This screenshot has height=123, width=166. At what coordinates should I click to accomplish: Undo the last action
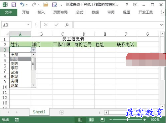[22, 5]
